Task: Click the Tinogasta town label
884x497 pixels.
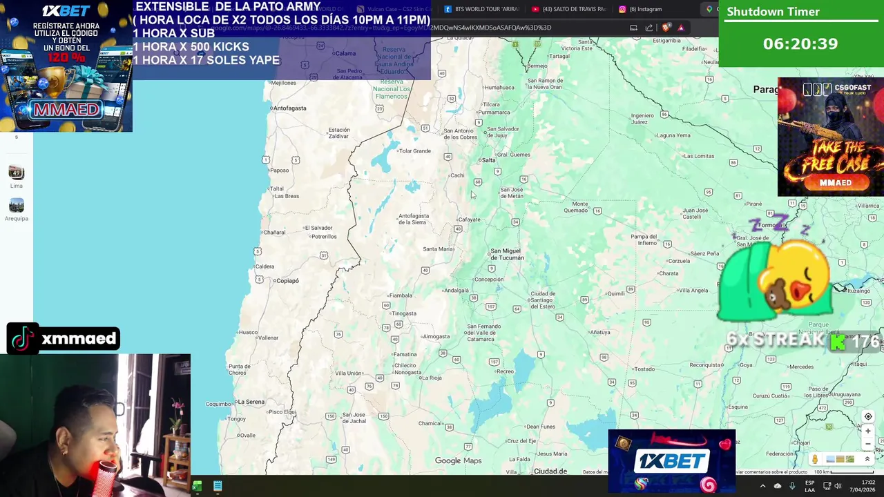Action: click(x=404, y=313)
